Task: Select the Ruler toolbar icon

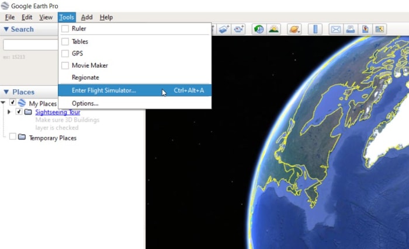Action: (x=315, y=29)
